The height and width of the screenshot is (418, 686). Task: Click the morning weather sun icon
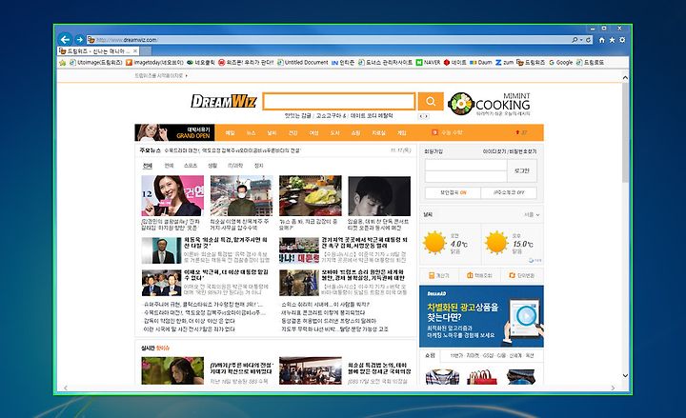click(434, 243)
